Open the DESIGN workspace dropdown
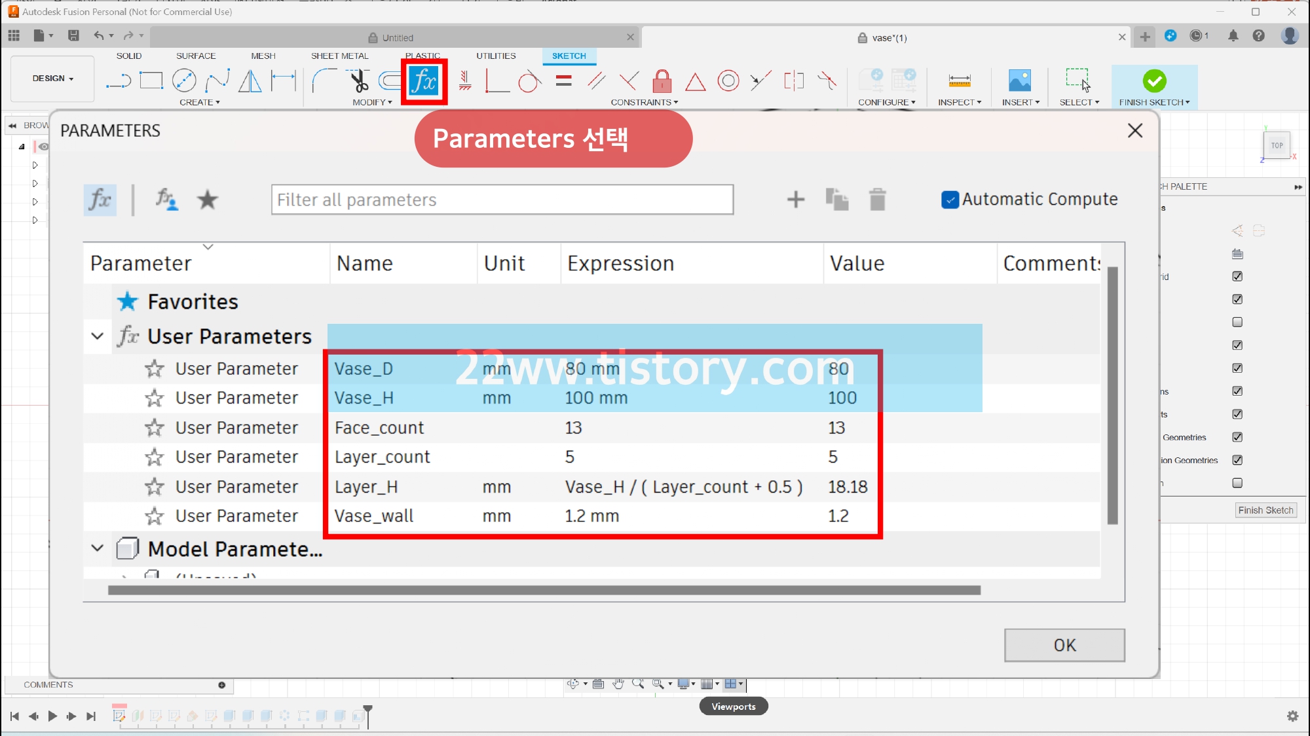Image resolution: width=1310 pixels, height=736 pixels. (53, 79)
